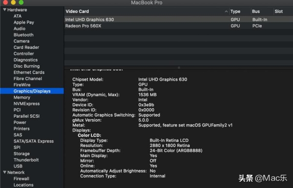Click the gMux Version value 5.0.0

144,120
